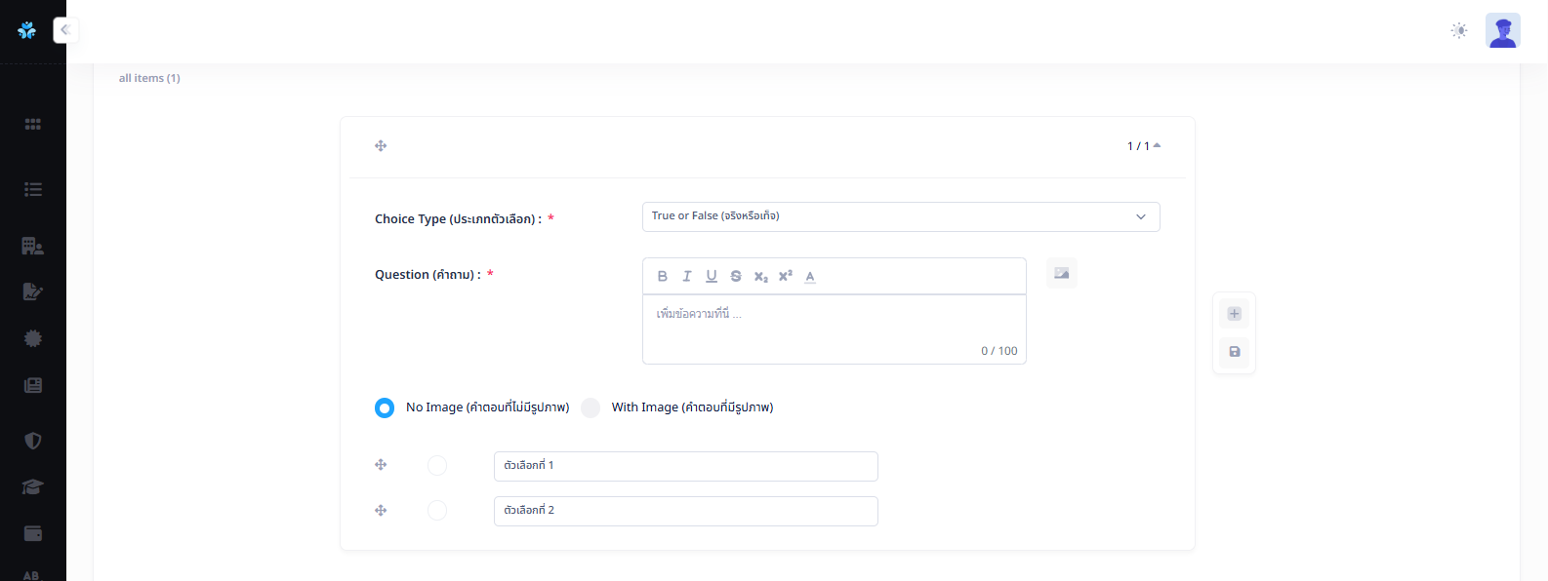Select the With Image radio option
The image size is (1548, 581).
click(591, 407)
